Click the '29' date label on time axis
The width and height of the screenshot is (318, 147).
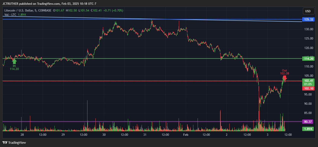coord(63,135)
